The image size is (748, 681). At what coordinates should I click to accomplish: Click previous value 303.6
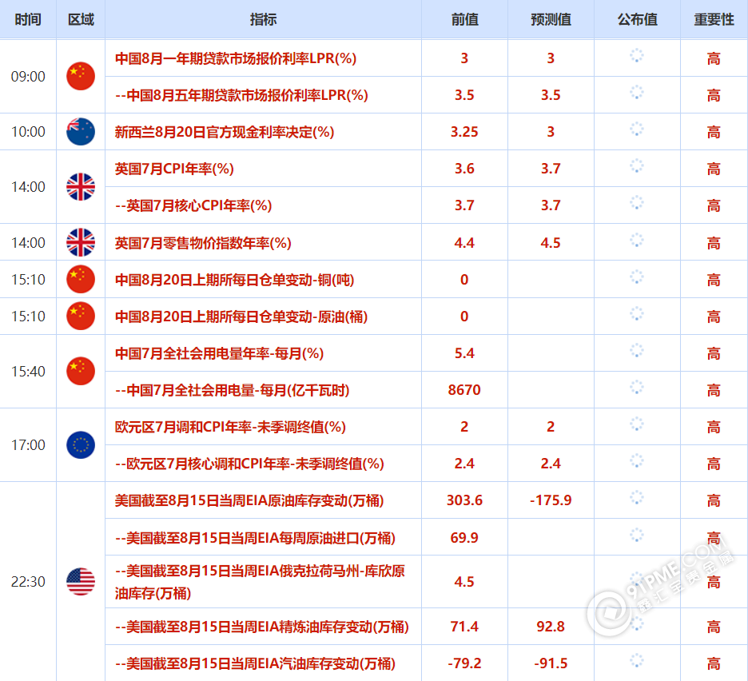(464, 500)
